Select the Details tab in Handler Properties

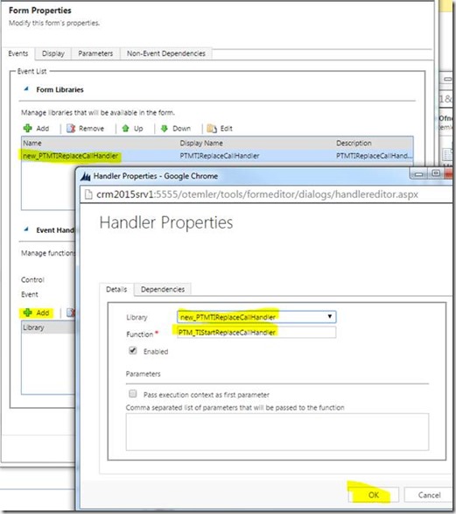pyautogui.click(x=116, y=289)
